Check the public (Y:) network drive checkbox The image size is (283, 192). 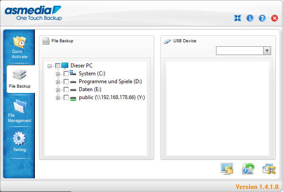tap(66, 97)
